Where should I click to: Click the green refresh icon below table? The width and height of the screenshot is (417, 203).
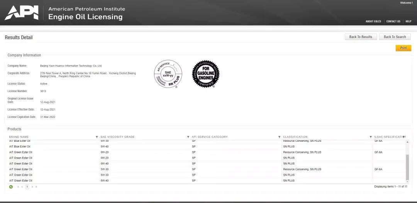tap(11, 187)
